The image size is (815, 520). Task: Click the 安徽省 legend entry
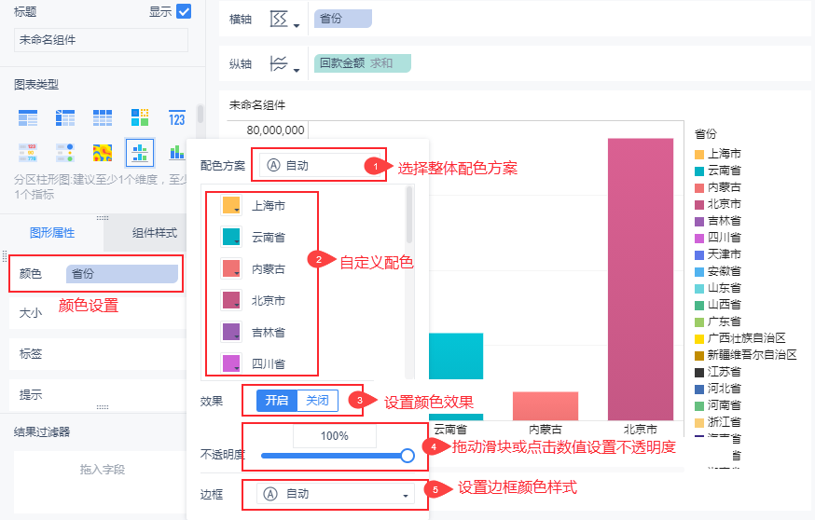(718, 271)
